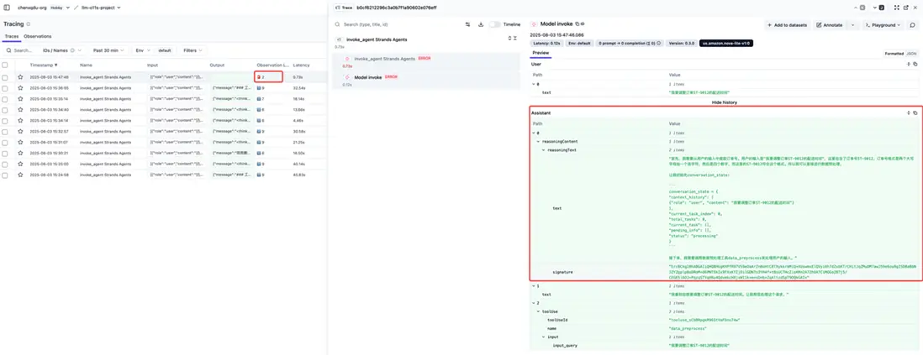The image size is (923, 355).
Task: Copy the Assistant section content icon
Action: click(915, 112)
